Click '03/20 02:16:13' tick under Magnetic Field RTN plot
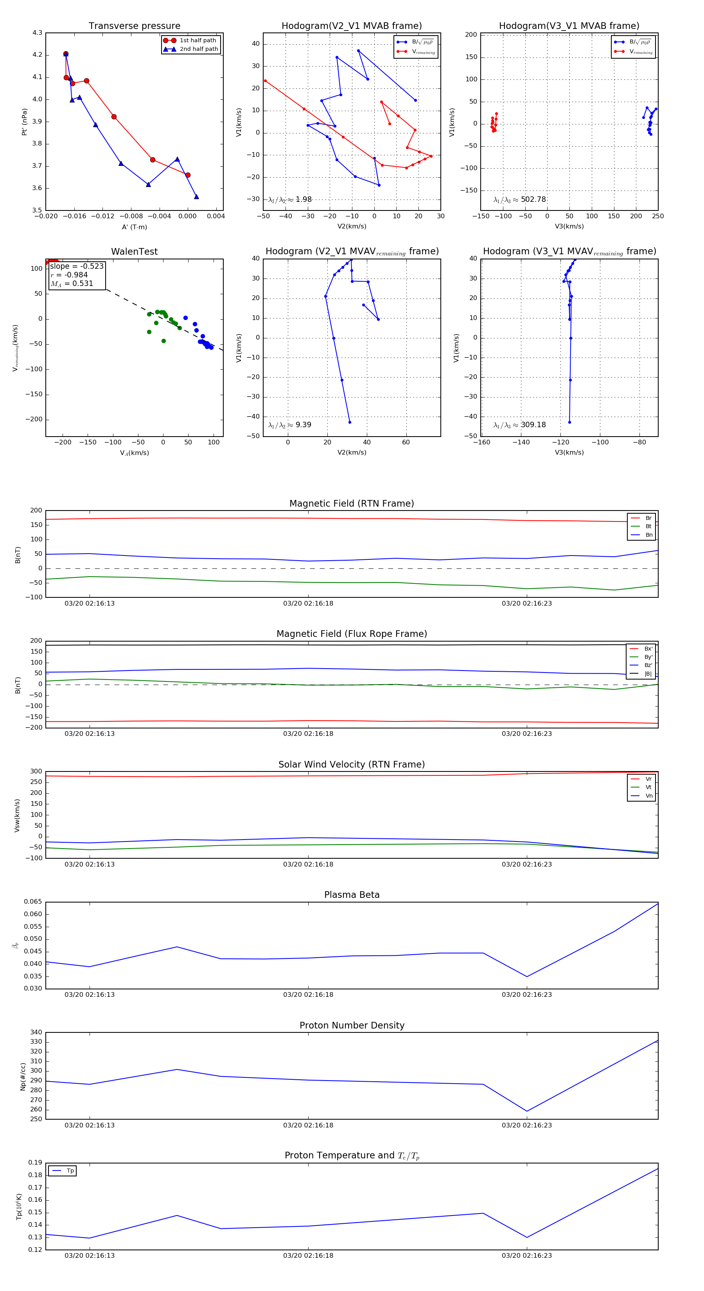704x1291 pixels. 90,603
